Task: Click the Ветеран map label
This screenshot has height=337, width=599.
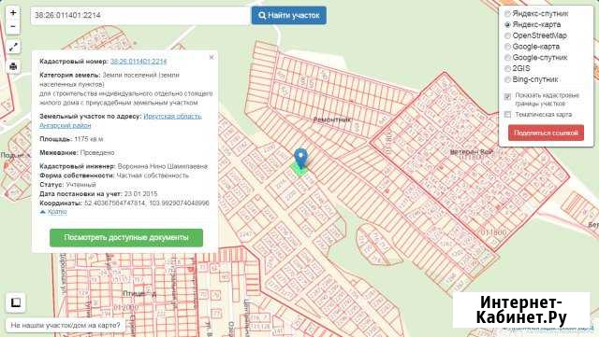Action: click(x=472, y=151)
